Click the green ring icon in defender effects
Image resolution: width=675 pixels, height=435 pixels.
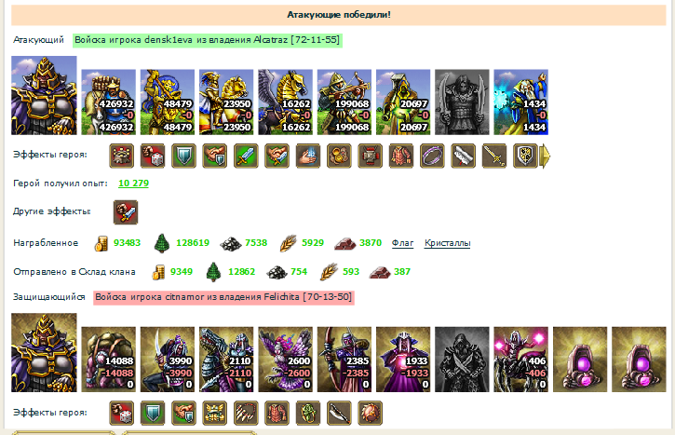click(308, 413)
